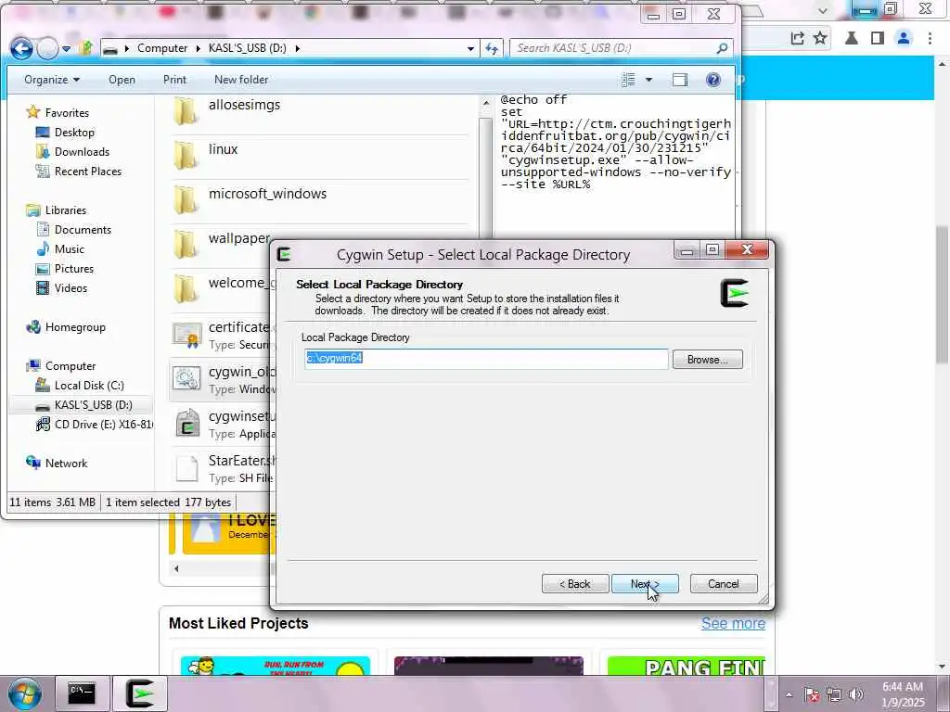Click the Computer breadcrumb in address bar
This screenshot has height=712, width=950.
click(161, 48)
